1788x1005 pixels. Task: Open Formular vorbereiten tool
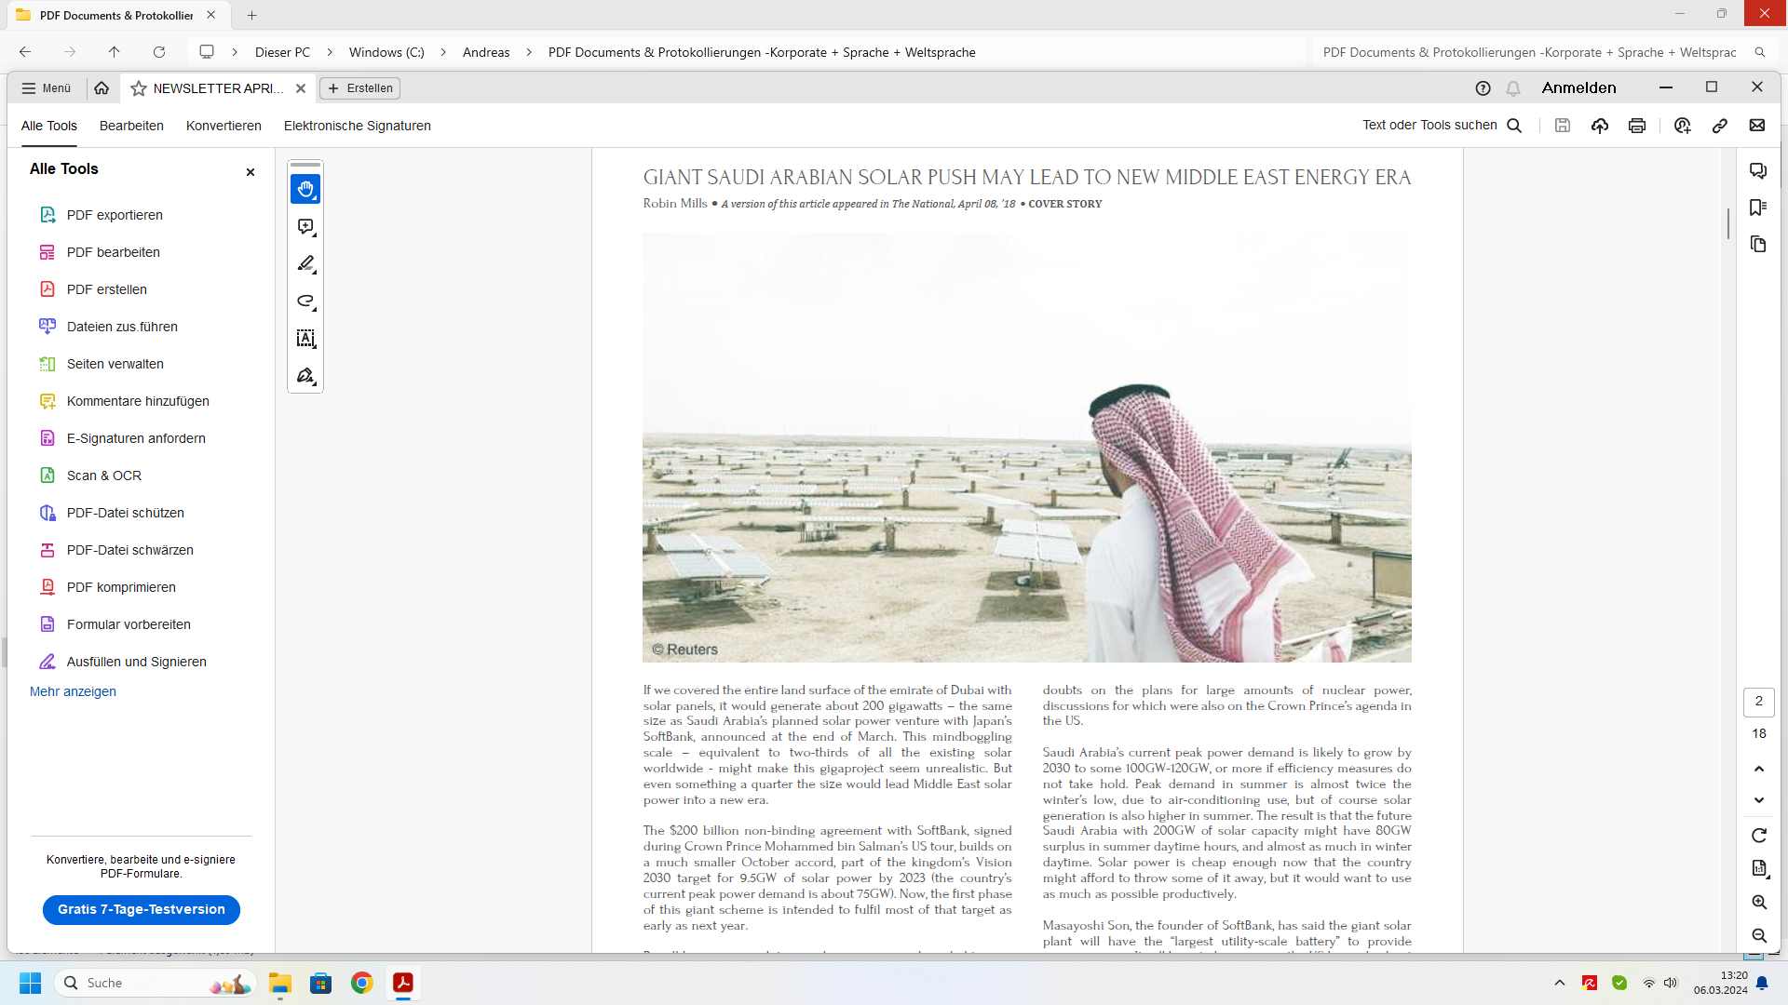point(129,624)
